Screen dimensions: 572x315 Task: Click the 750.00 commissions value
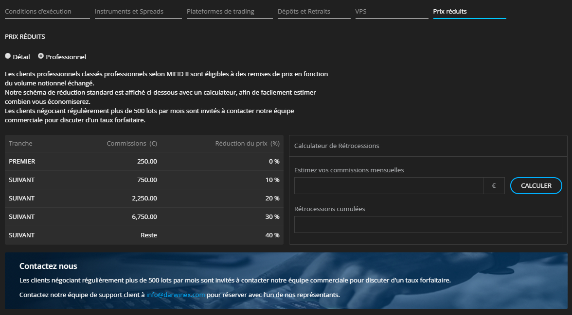click(147, 180)
